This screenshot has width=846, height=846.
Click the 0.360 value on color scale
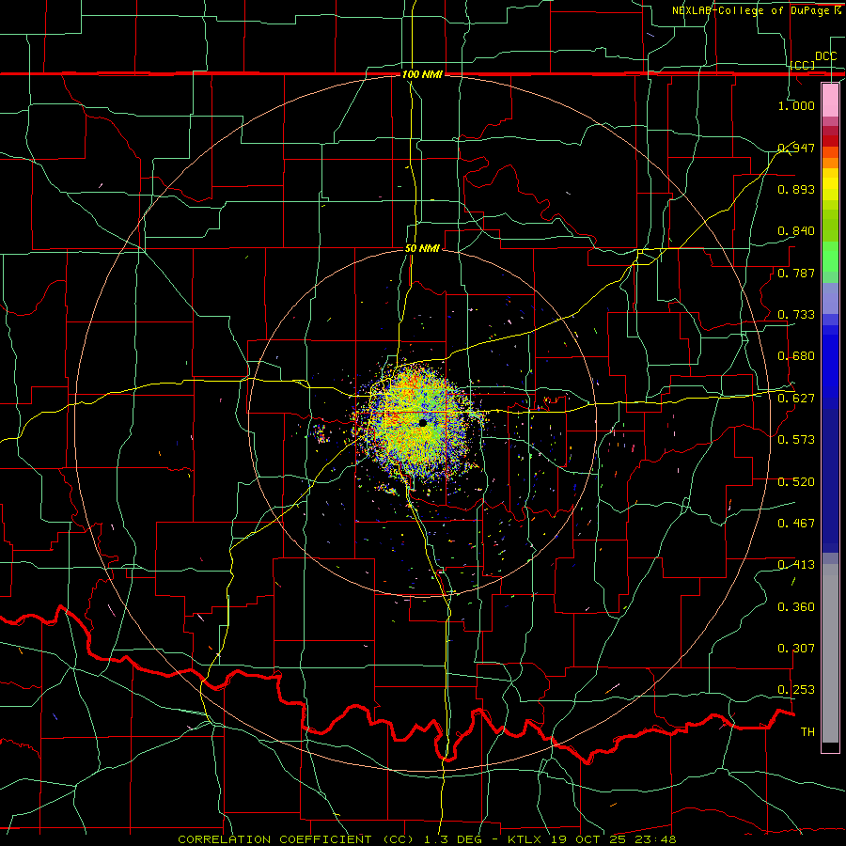point(796,607)
